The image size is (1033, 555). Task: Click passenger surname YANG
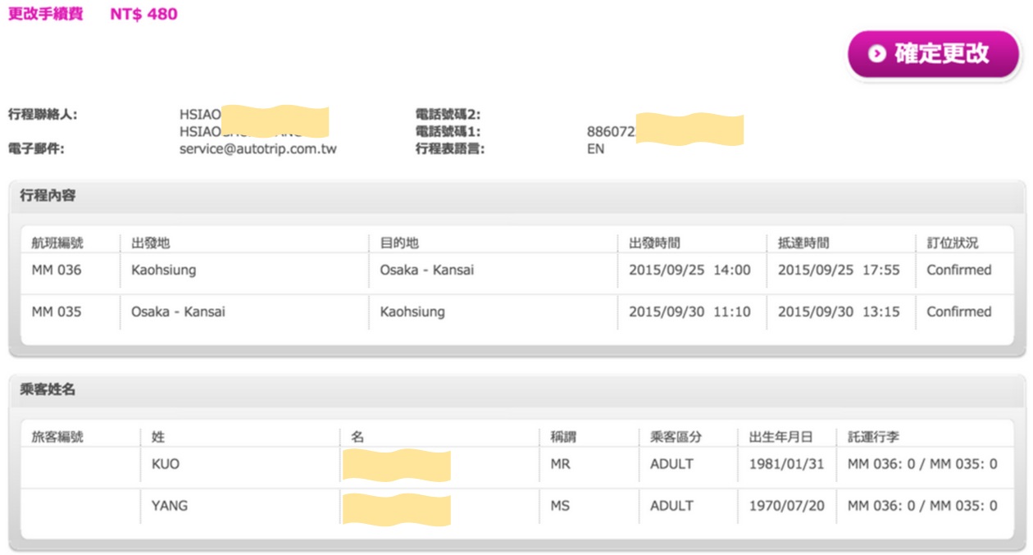(170, 506)
